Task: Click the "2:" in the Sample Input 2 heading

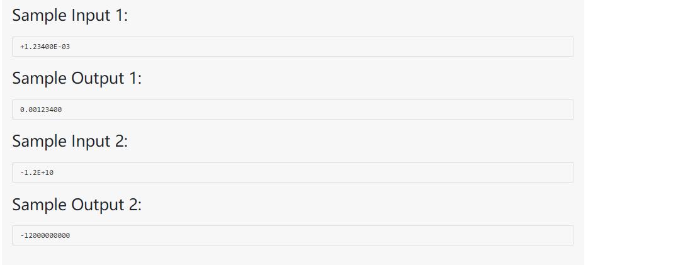Action: click(120, 142)
